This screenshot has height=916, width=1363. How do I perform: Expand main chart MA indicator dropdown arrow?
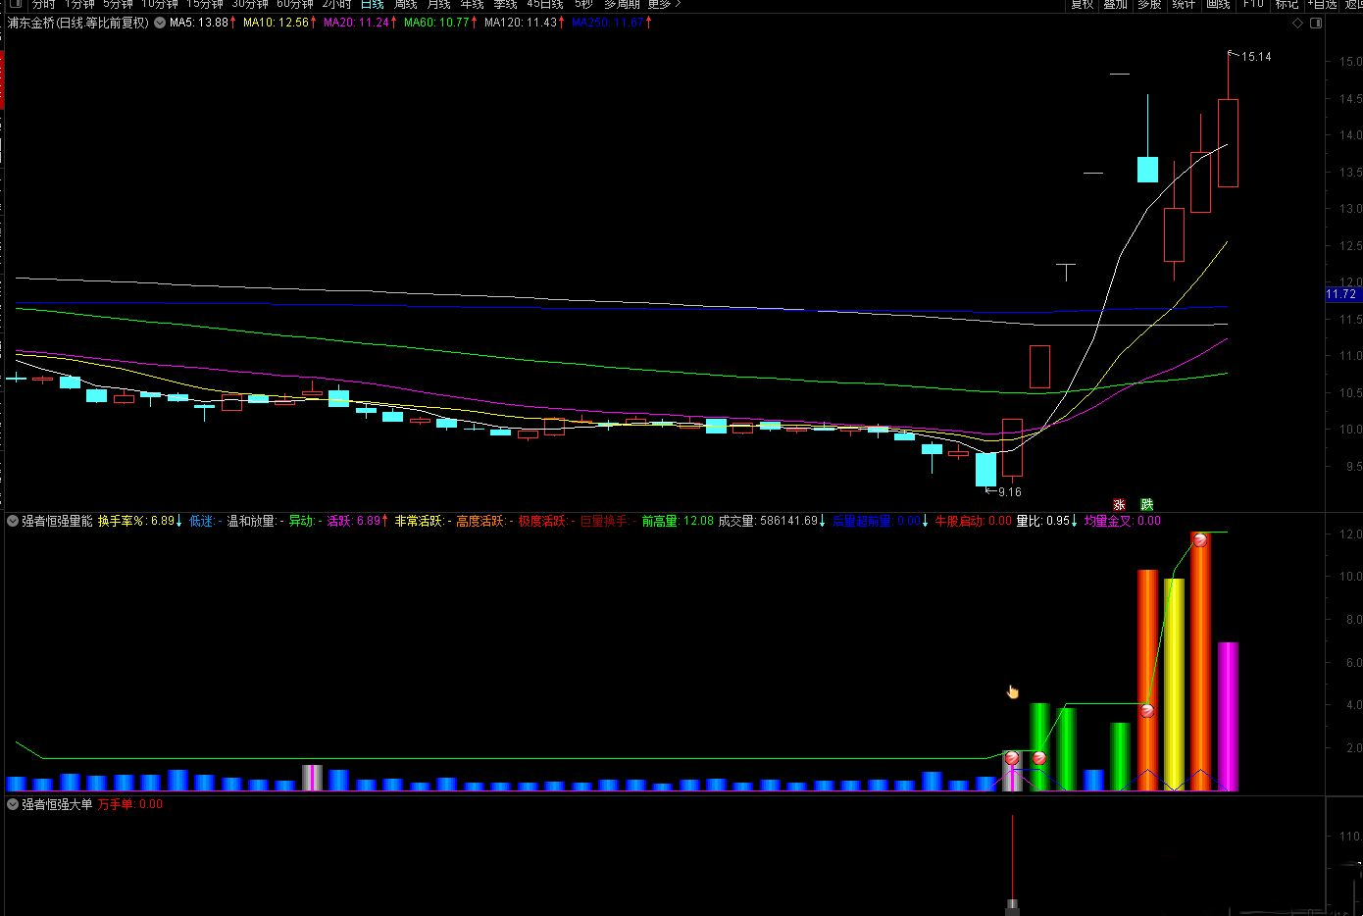tap(160, 23)
